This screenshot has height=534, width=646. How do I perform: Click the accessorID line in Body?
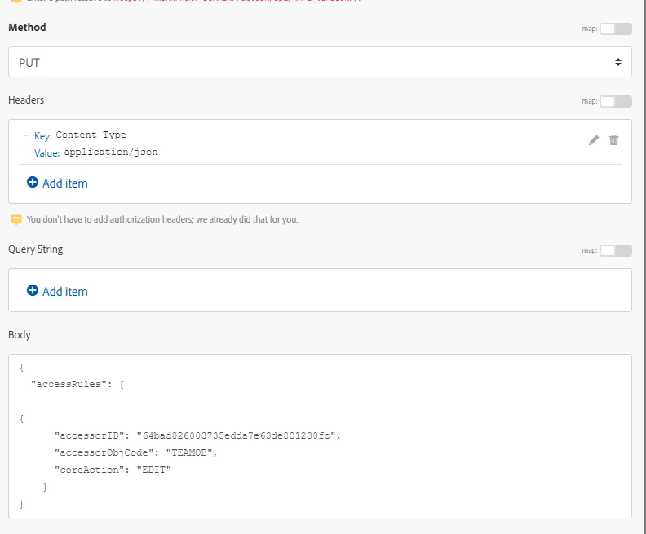pos(196,435)
